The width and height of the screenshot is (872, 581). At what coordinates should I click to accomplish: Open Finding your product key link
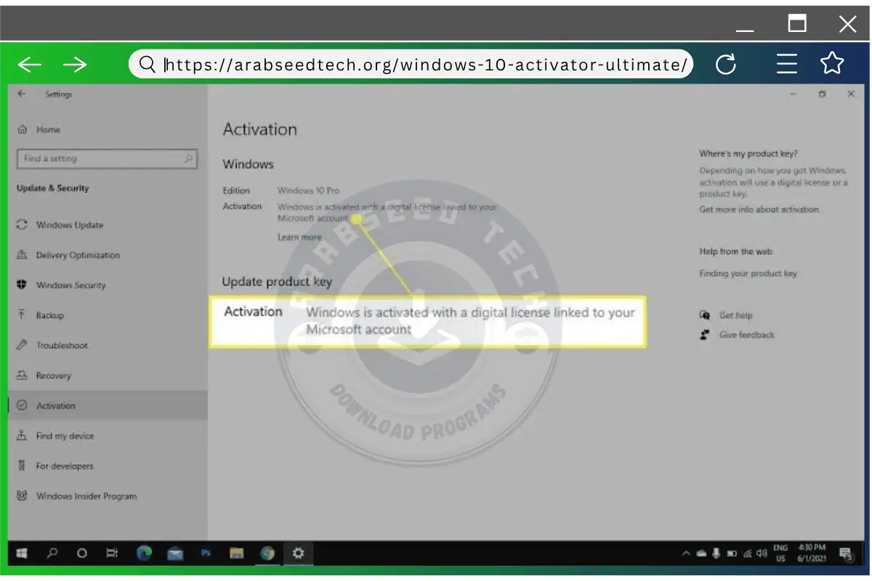point(748,274)
